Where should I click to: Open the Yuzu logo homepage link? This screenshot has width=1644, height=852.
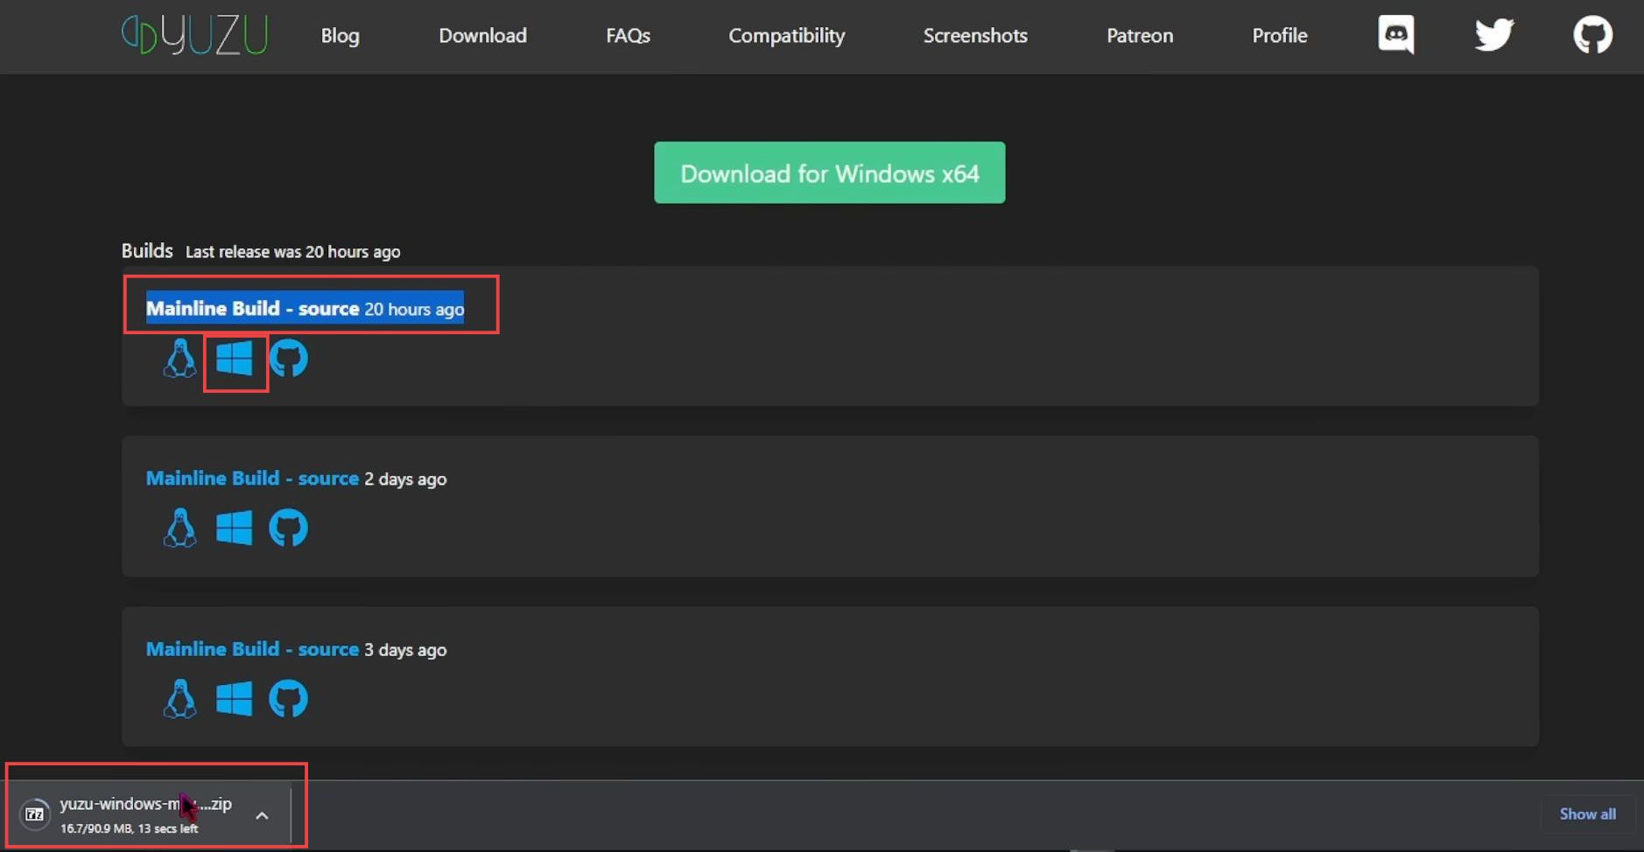[x=194, y=35]
